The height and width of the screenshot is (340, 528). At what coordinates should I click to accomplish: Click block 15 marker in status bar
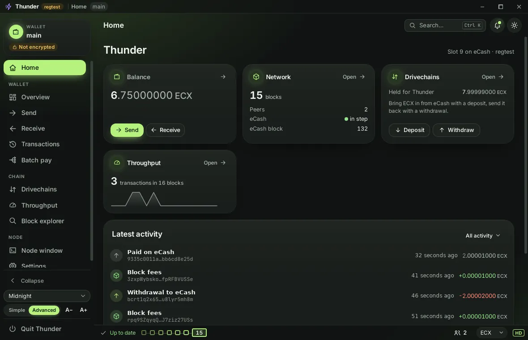point(200,332)
